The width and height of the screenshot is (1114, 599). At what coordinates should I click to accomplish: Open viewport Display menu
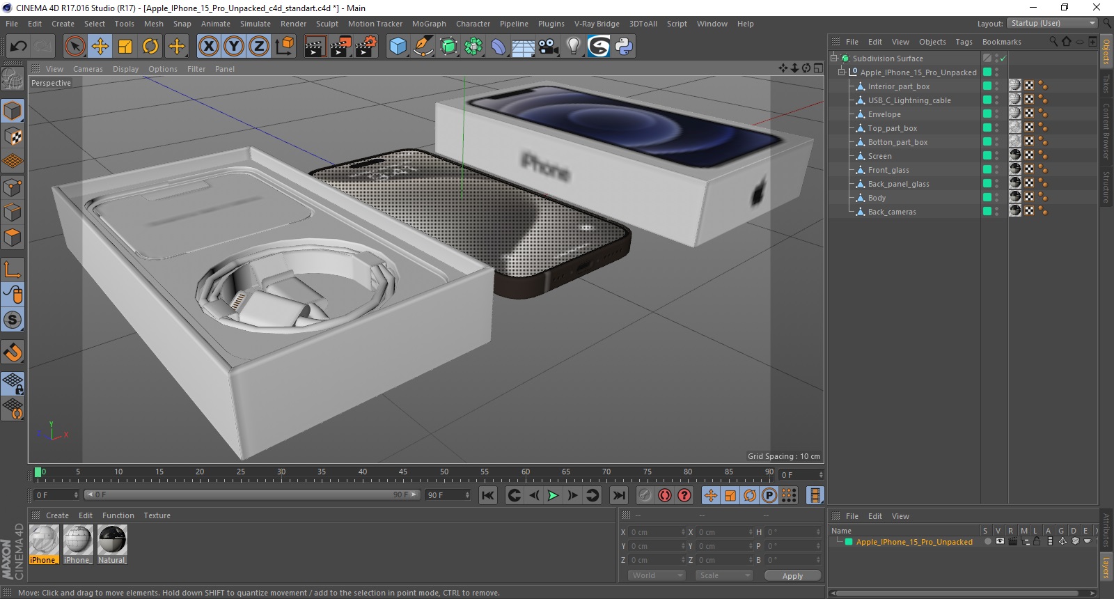pyautogui.click(x=126, y=69)
